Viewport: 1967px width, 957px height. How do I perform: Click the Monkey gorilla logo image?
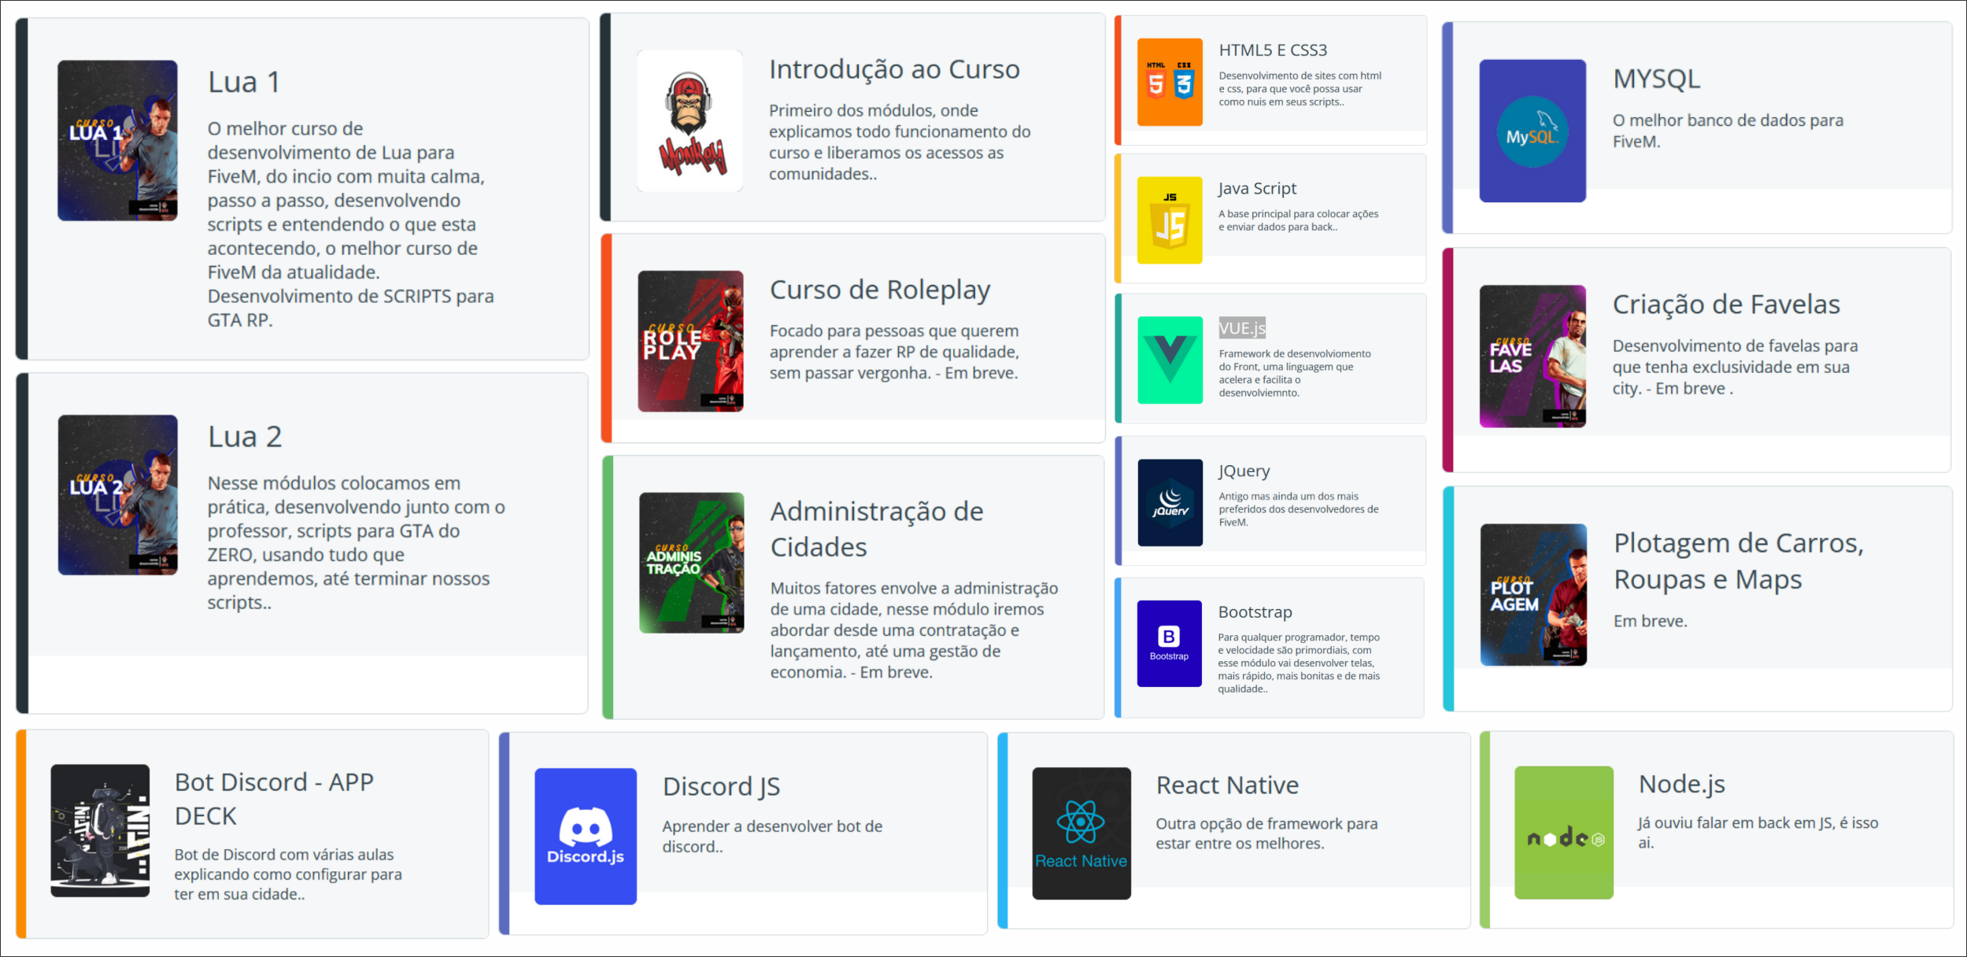[x=690, y=121]
